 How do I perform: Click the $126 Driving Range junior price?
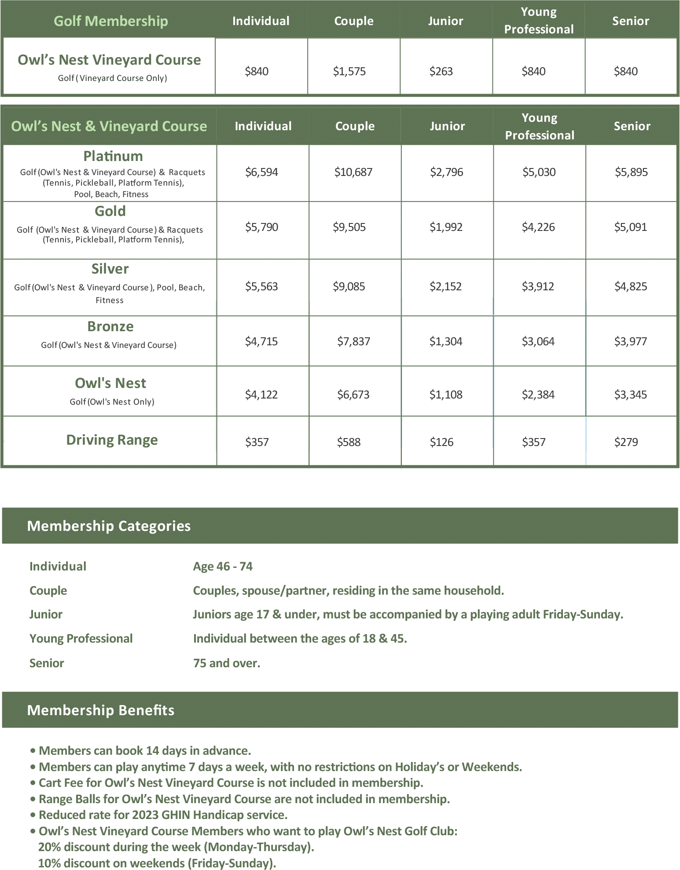coord(442,442)
